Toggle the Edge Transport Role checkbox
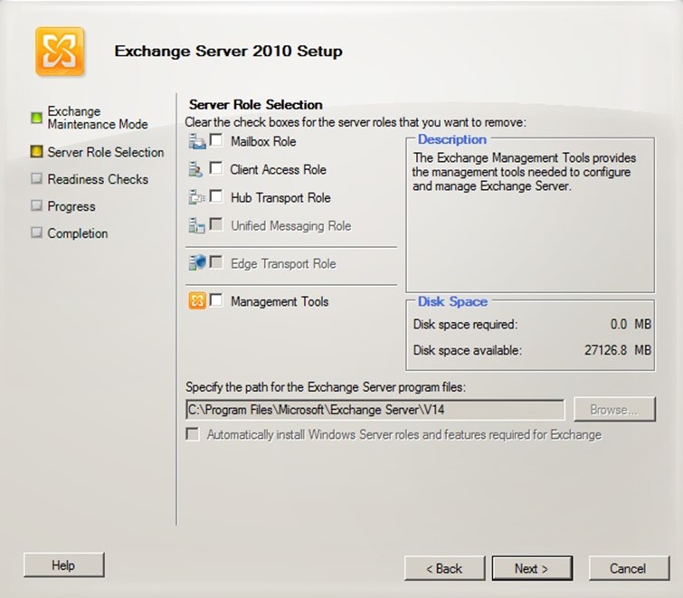 [216, 262]
